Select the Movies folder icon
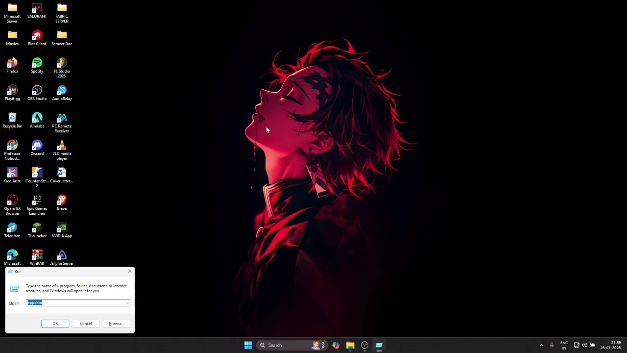 (x=12, y=38)
